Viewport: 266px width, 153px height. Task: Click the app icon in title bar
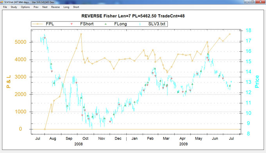(x=2, y=2)
